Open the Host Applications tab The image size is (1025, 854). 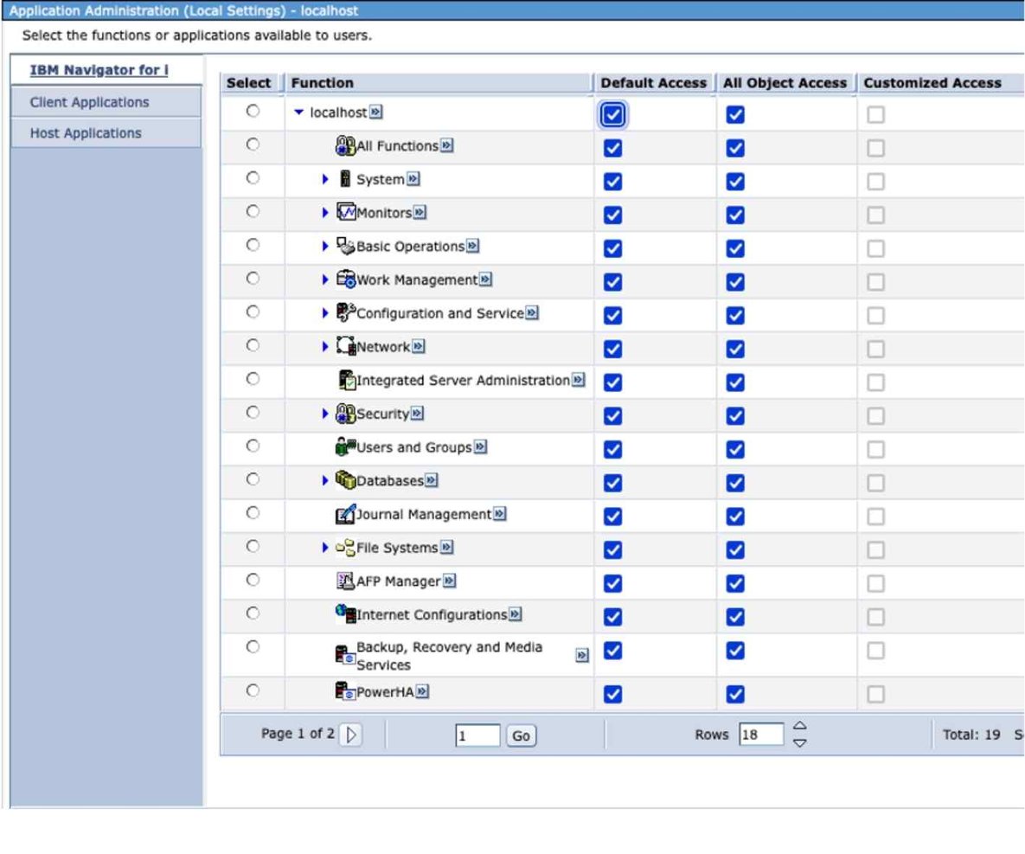[86, 133]
